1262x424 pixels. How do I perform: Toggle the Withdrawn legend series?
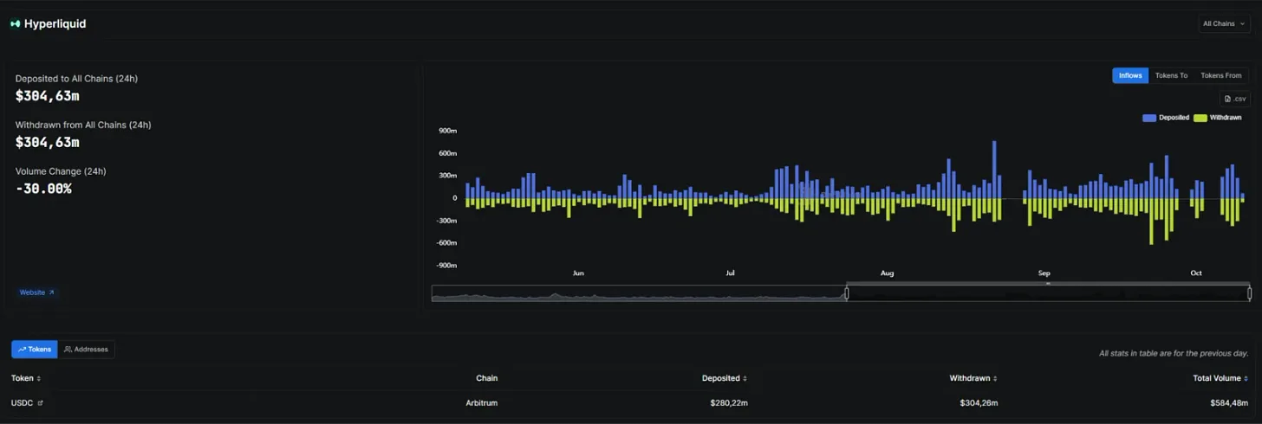click(1218, 118)
